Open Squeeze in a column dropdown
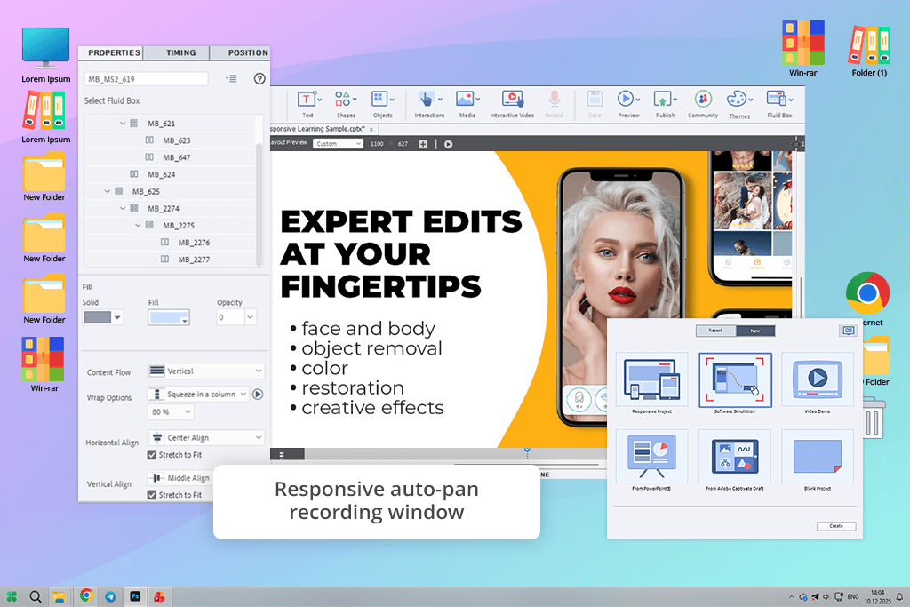The height and width of the screenshot is (607, 910). click(198, 394)
